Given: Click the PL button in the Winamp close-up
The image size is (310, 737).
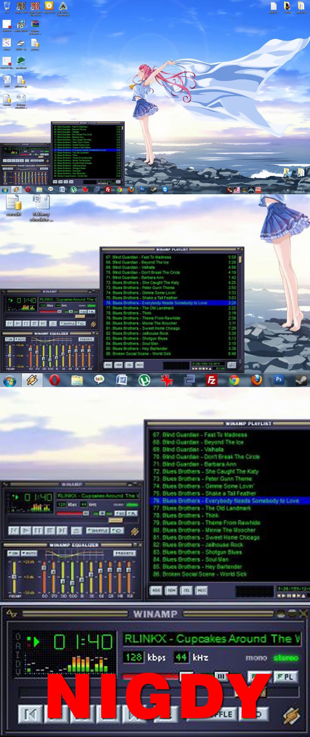Looking at the screenshot, I should (x=286, y=676).
